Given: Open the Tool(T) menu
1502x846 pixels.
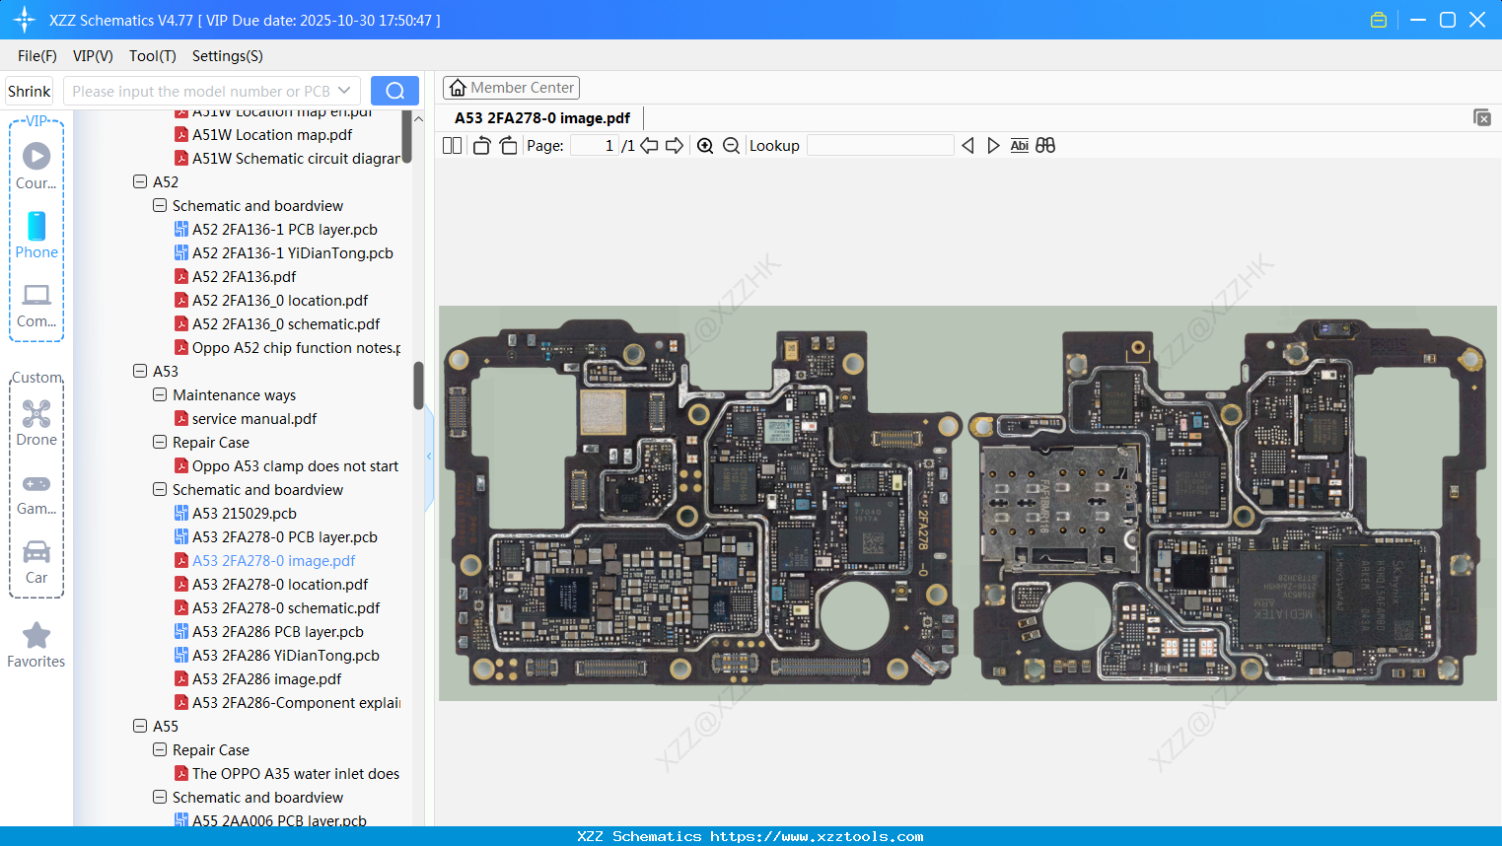Looking at the screenshot, I should [x=152, y=56].
